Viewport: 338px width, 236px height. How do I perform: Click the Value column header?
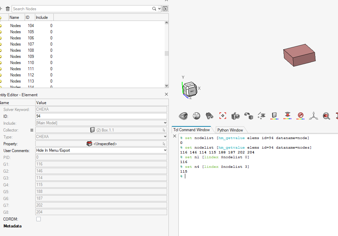point(102,103)
